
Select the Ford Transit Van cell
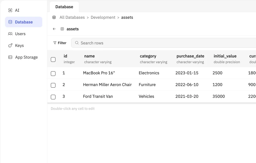click(98, 96)
